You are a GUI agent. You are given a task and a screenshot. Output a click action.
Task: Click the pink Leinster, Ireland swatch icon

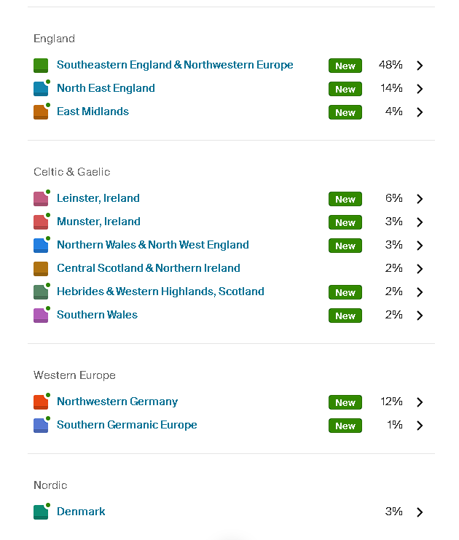(x=41, y=199)
